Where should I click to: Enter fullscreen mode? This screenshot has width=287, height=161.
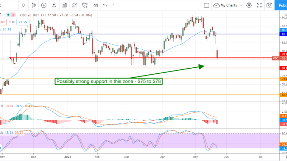tap(259, 5)
